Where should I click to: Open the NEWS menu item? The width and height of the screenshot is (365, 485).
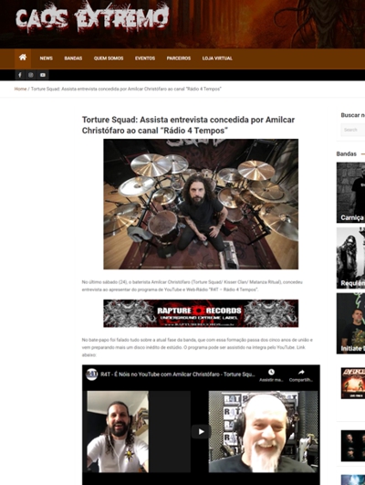pyautogui.click(x=46, y=58)
